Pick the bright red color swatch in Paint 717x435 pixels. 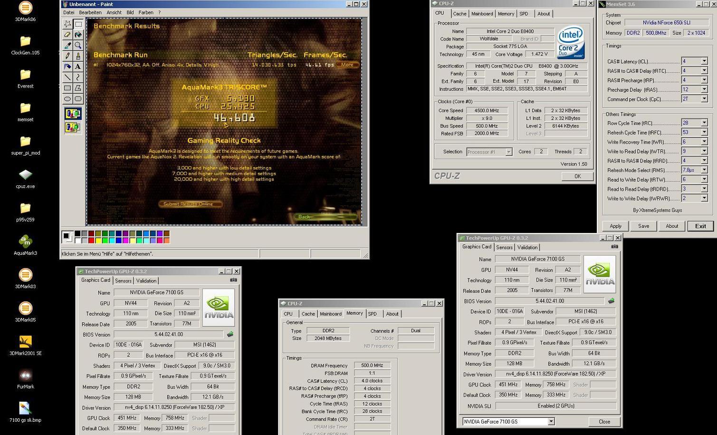(91, 240)
